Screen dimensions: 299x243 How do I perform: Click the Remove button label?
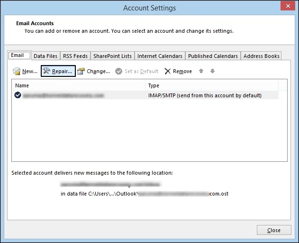(x=182, y=71)
